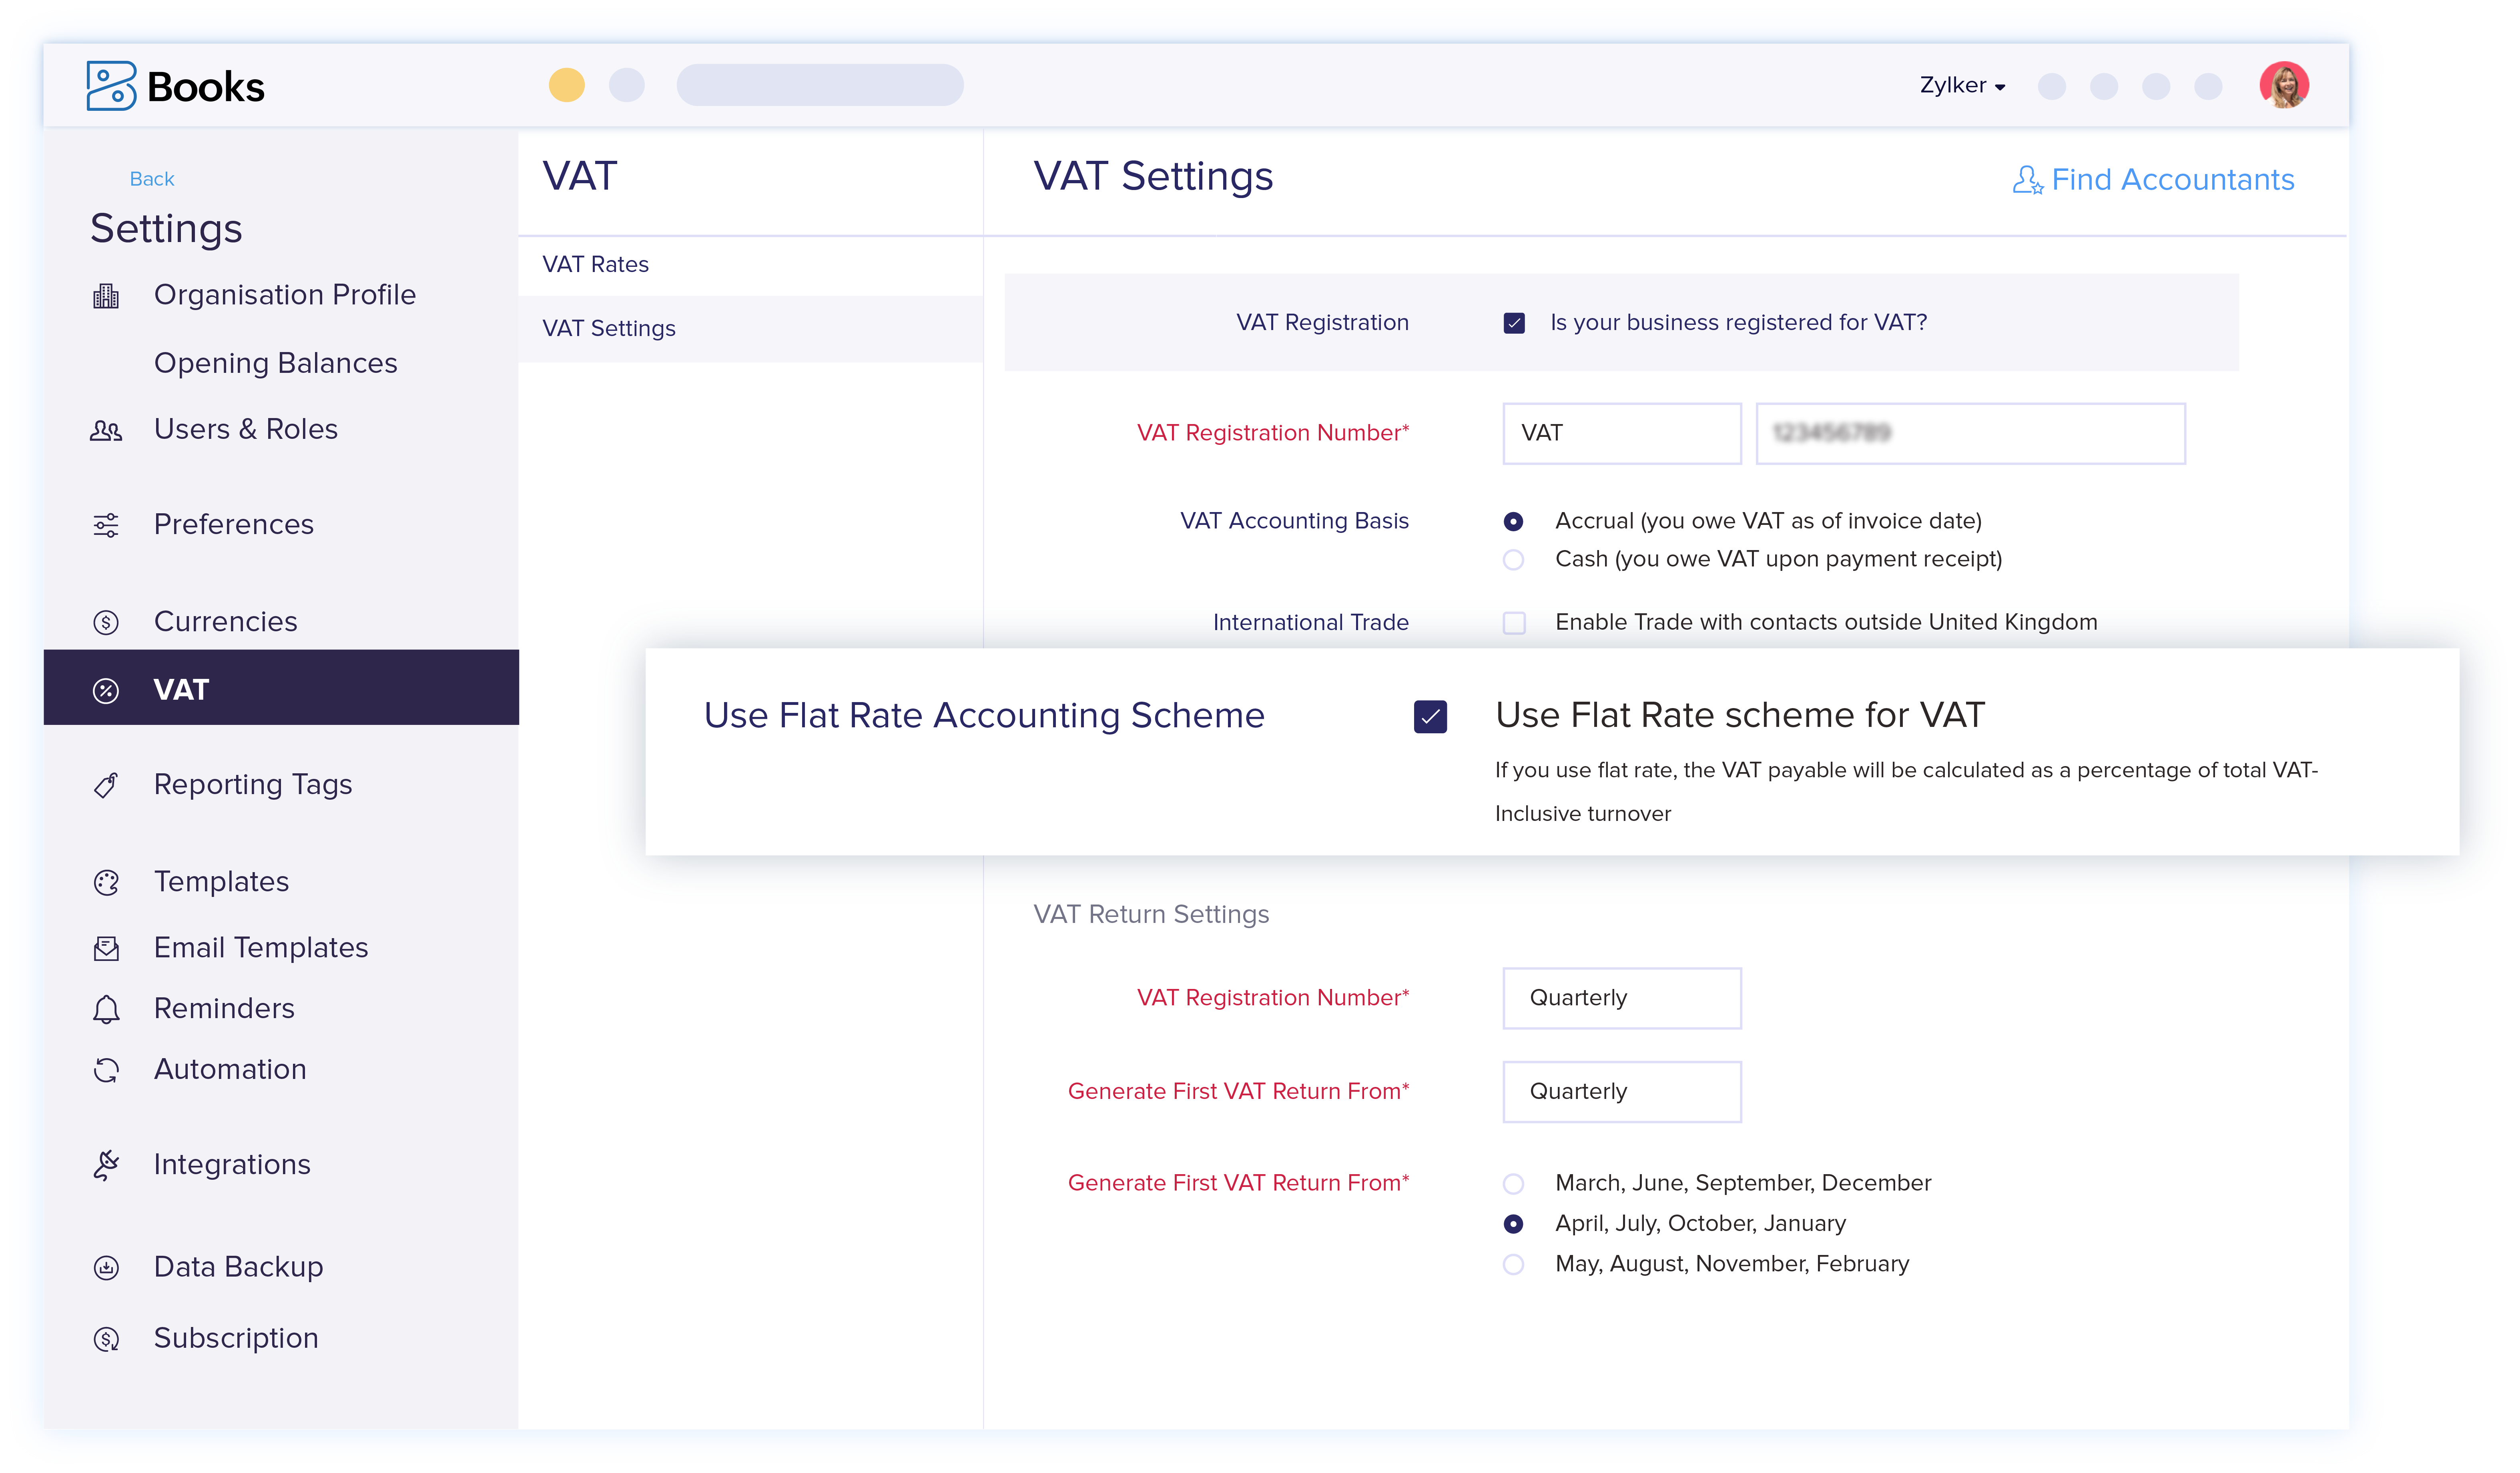Open the Quarterly dropdown for VAT returns
Viewport: 2520px width, 1473px height.
pos(1621,997)
